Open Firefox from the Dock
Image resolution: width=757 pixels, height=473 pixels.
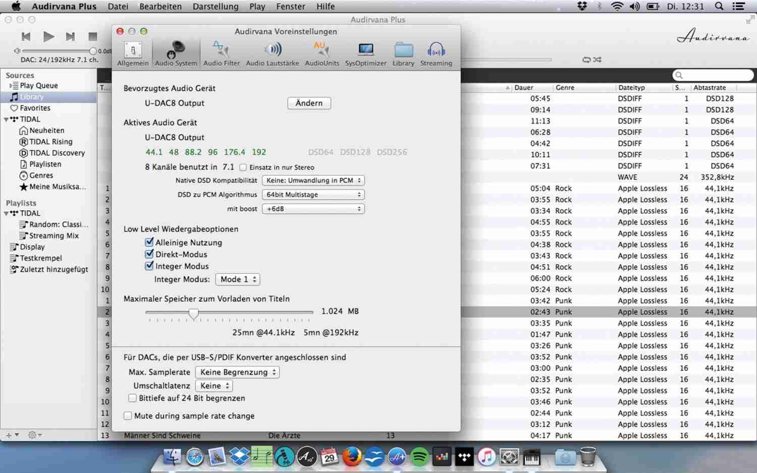point(352,457)
